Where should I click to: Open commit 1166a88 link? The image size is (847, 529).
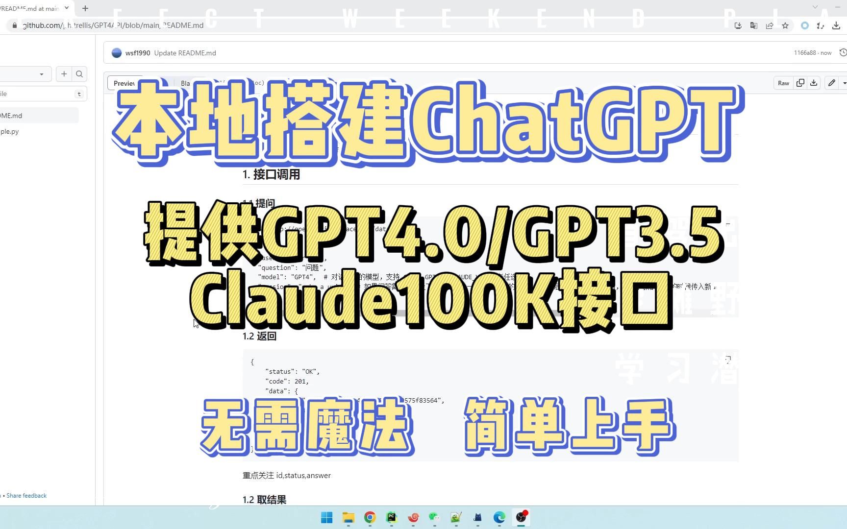coord(805,53)
